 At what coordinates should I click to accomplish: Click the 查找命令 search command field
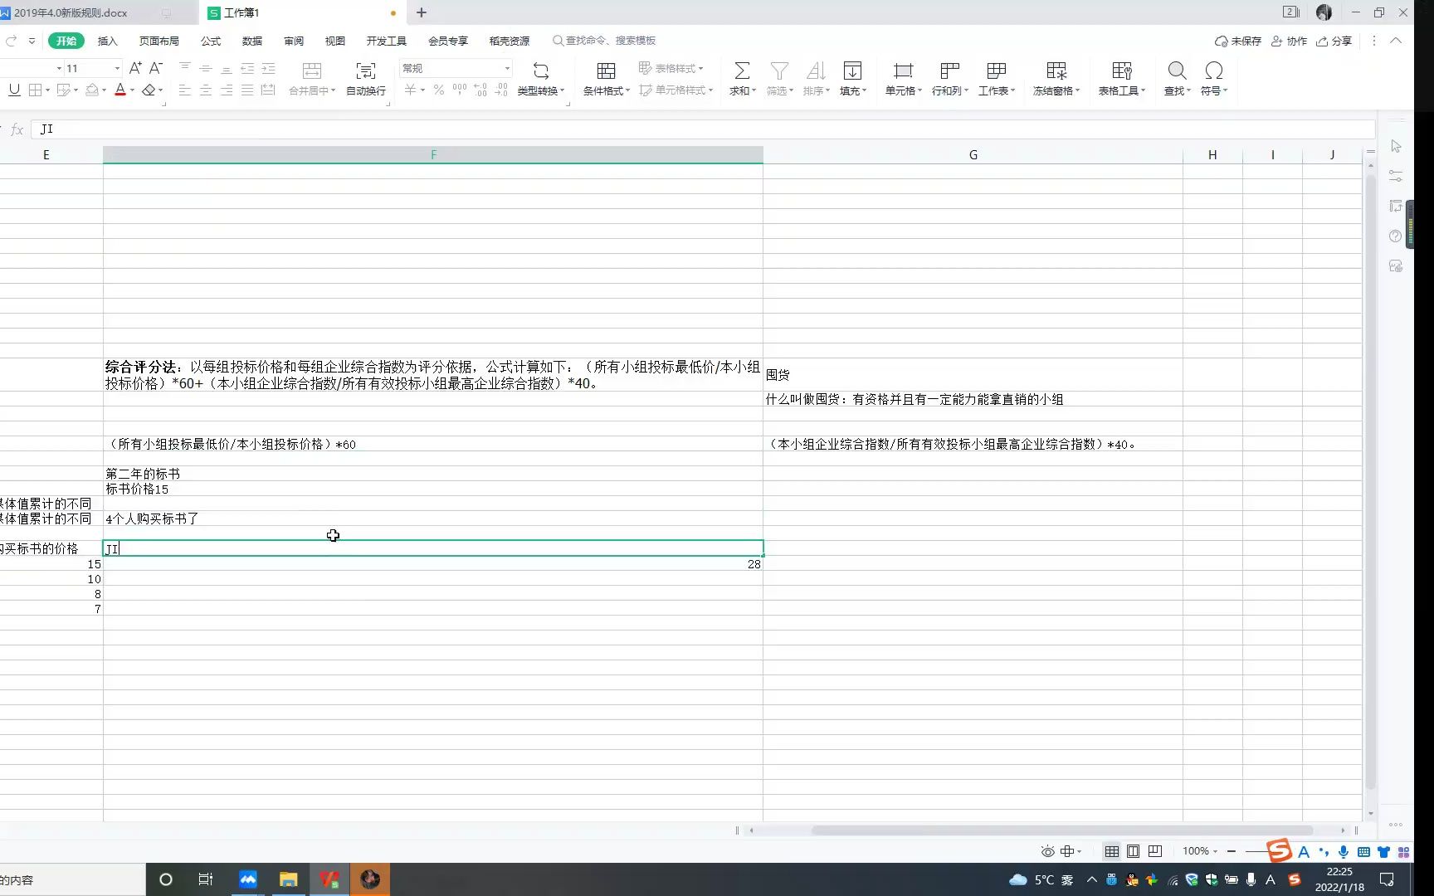605,41
